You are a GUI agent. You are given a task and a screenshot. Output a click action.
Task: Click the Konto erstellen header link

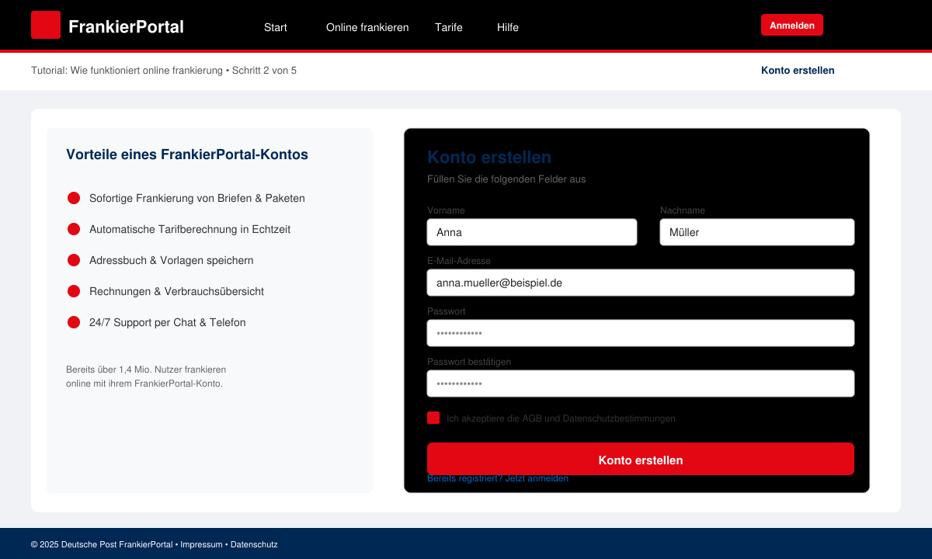pyautogui.click(x=798, y=70)
